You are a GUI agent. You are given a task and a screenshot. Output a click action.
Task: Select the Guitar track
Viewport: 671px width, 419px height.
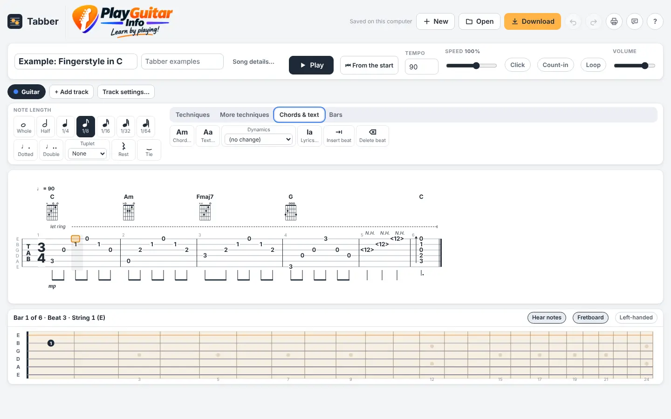pyautogui.click(x=27, y=92)
